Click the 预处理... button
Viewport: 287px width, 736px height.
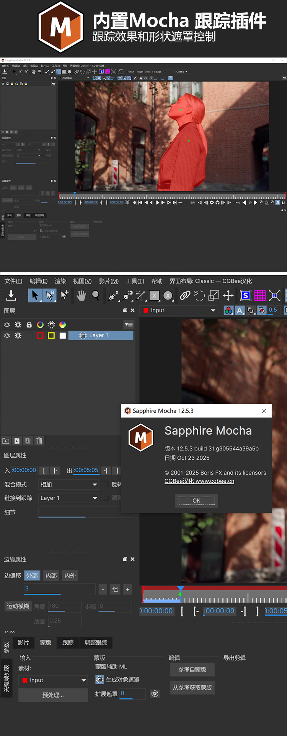[x=53, y=695]
